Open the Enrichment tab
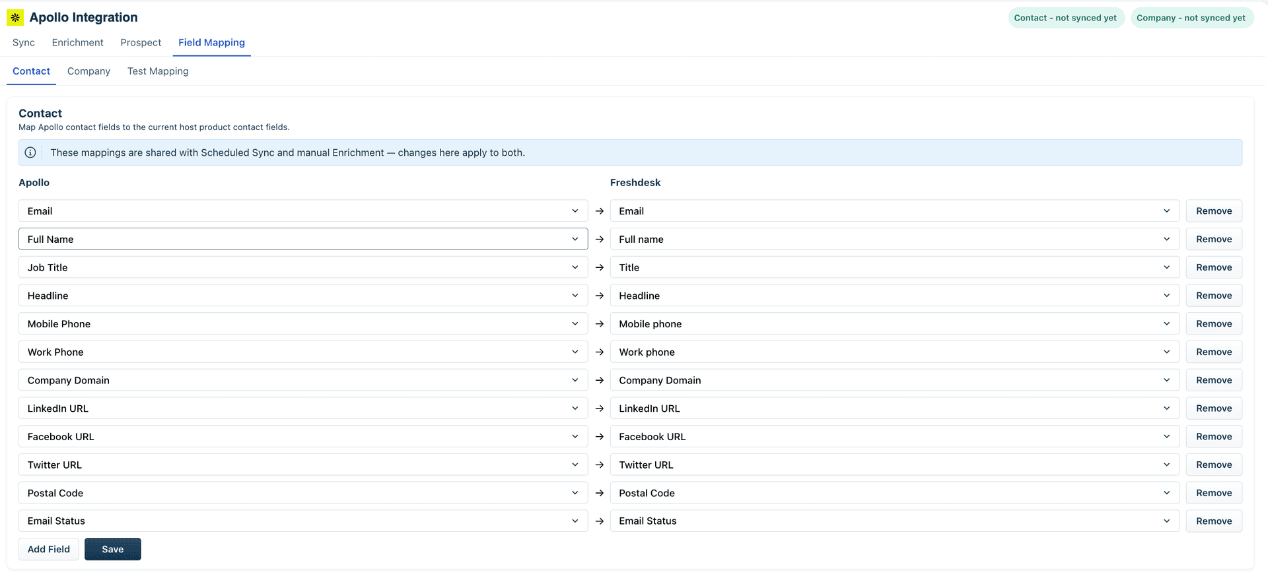 click(78, 42)
